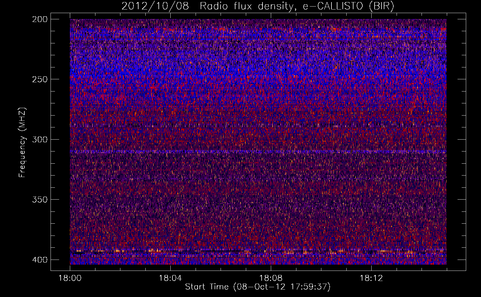Click the purple horizontal interference line near 310 MHz
Image resolution: width=481 pixels, height=297 pixels.
click(x=258, y=152)
